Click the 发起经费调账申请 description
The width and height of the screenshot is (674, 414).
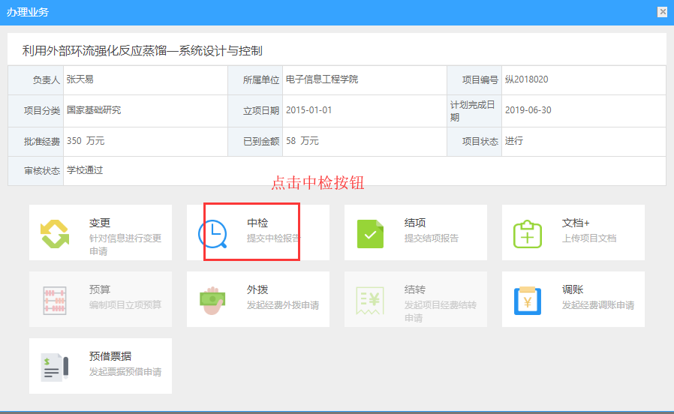pos(597,305)
